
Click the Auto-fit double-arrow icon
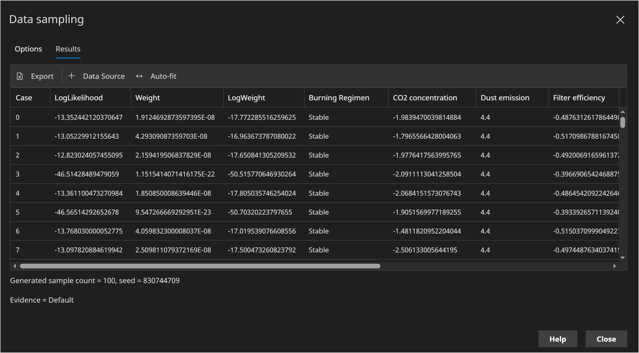(139, 76)
